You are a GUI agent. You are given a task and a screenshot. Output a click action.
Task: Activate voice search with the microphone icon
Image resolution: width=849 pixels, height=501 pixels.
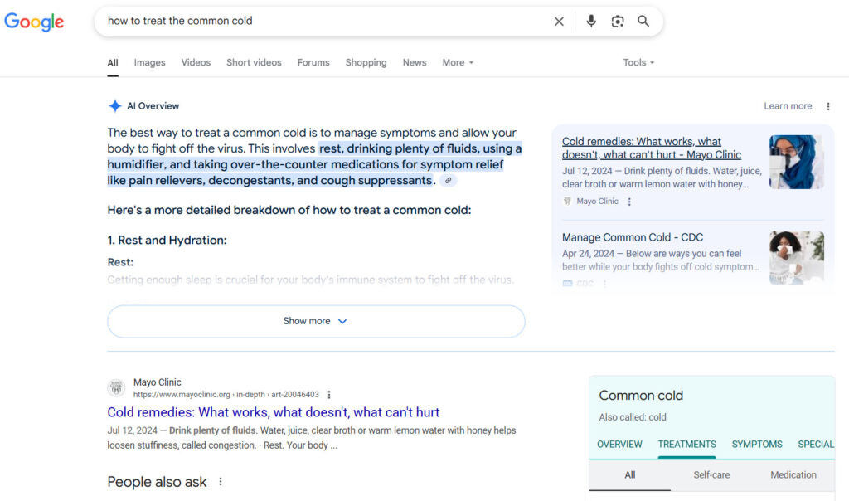pos(590,21)
